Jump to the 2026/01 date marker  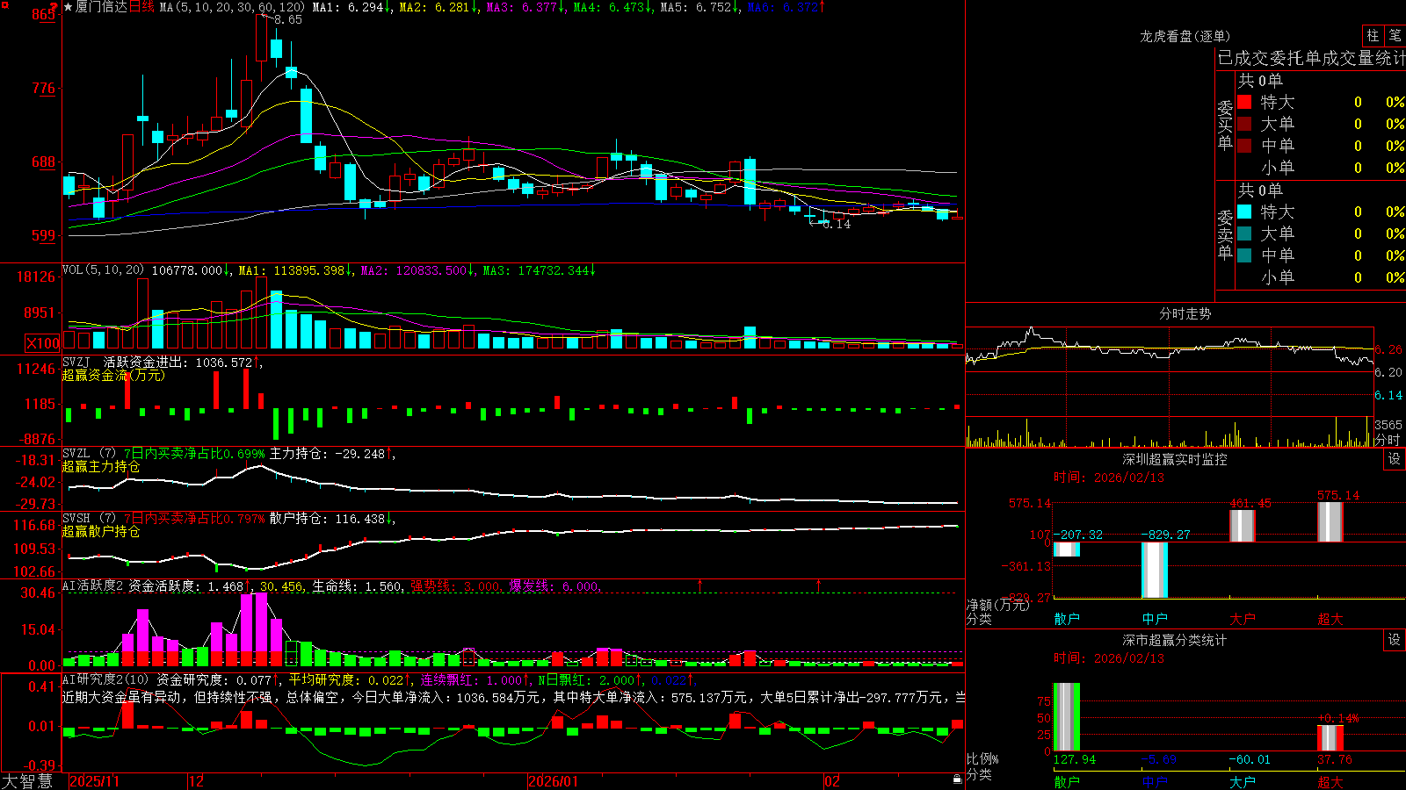click(x=554, y=781)
